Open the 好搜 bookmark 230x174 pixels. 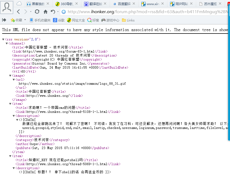point(93,20)
